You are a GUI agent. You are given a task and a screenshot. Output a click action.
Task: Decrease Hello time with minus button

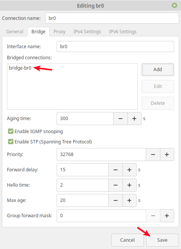click(x=116, y=185)
